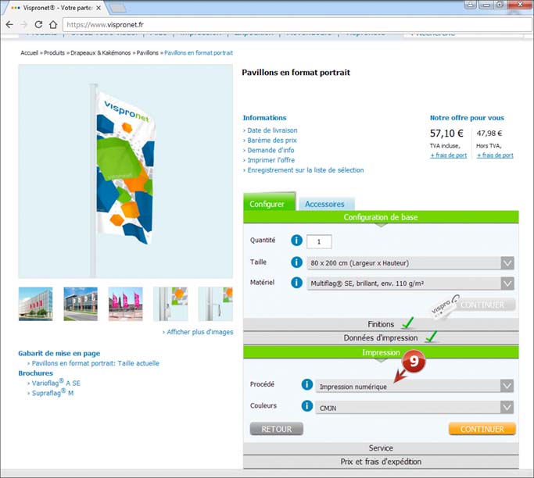
Task: Expand the Service section
Action: (381, 448)
